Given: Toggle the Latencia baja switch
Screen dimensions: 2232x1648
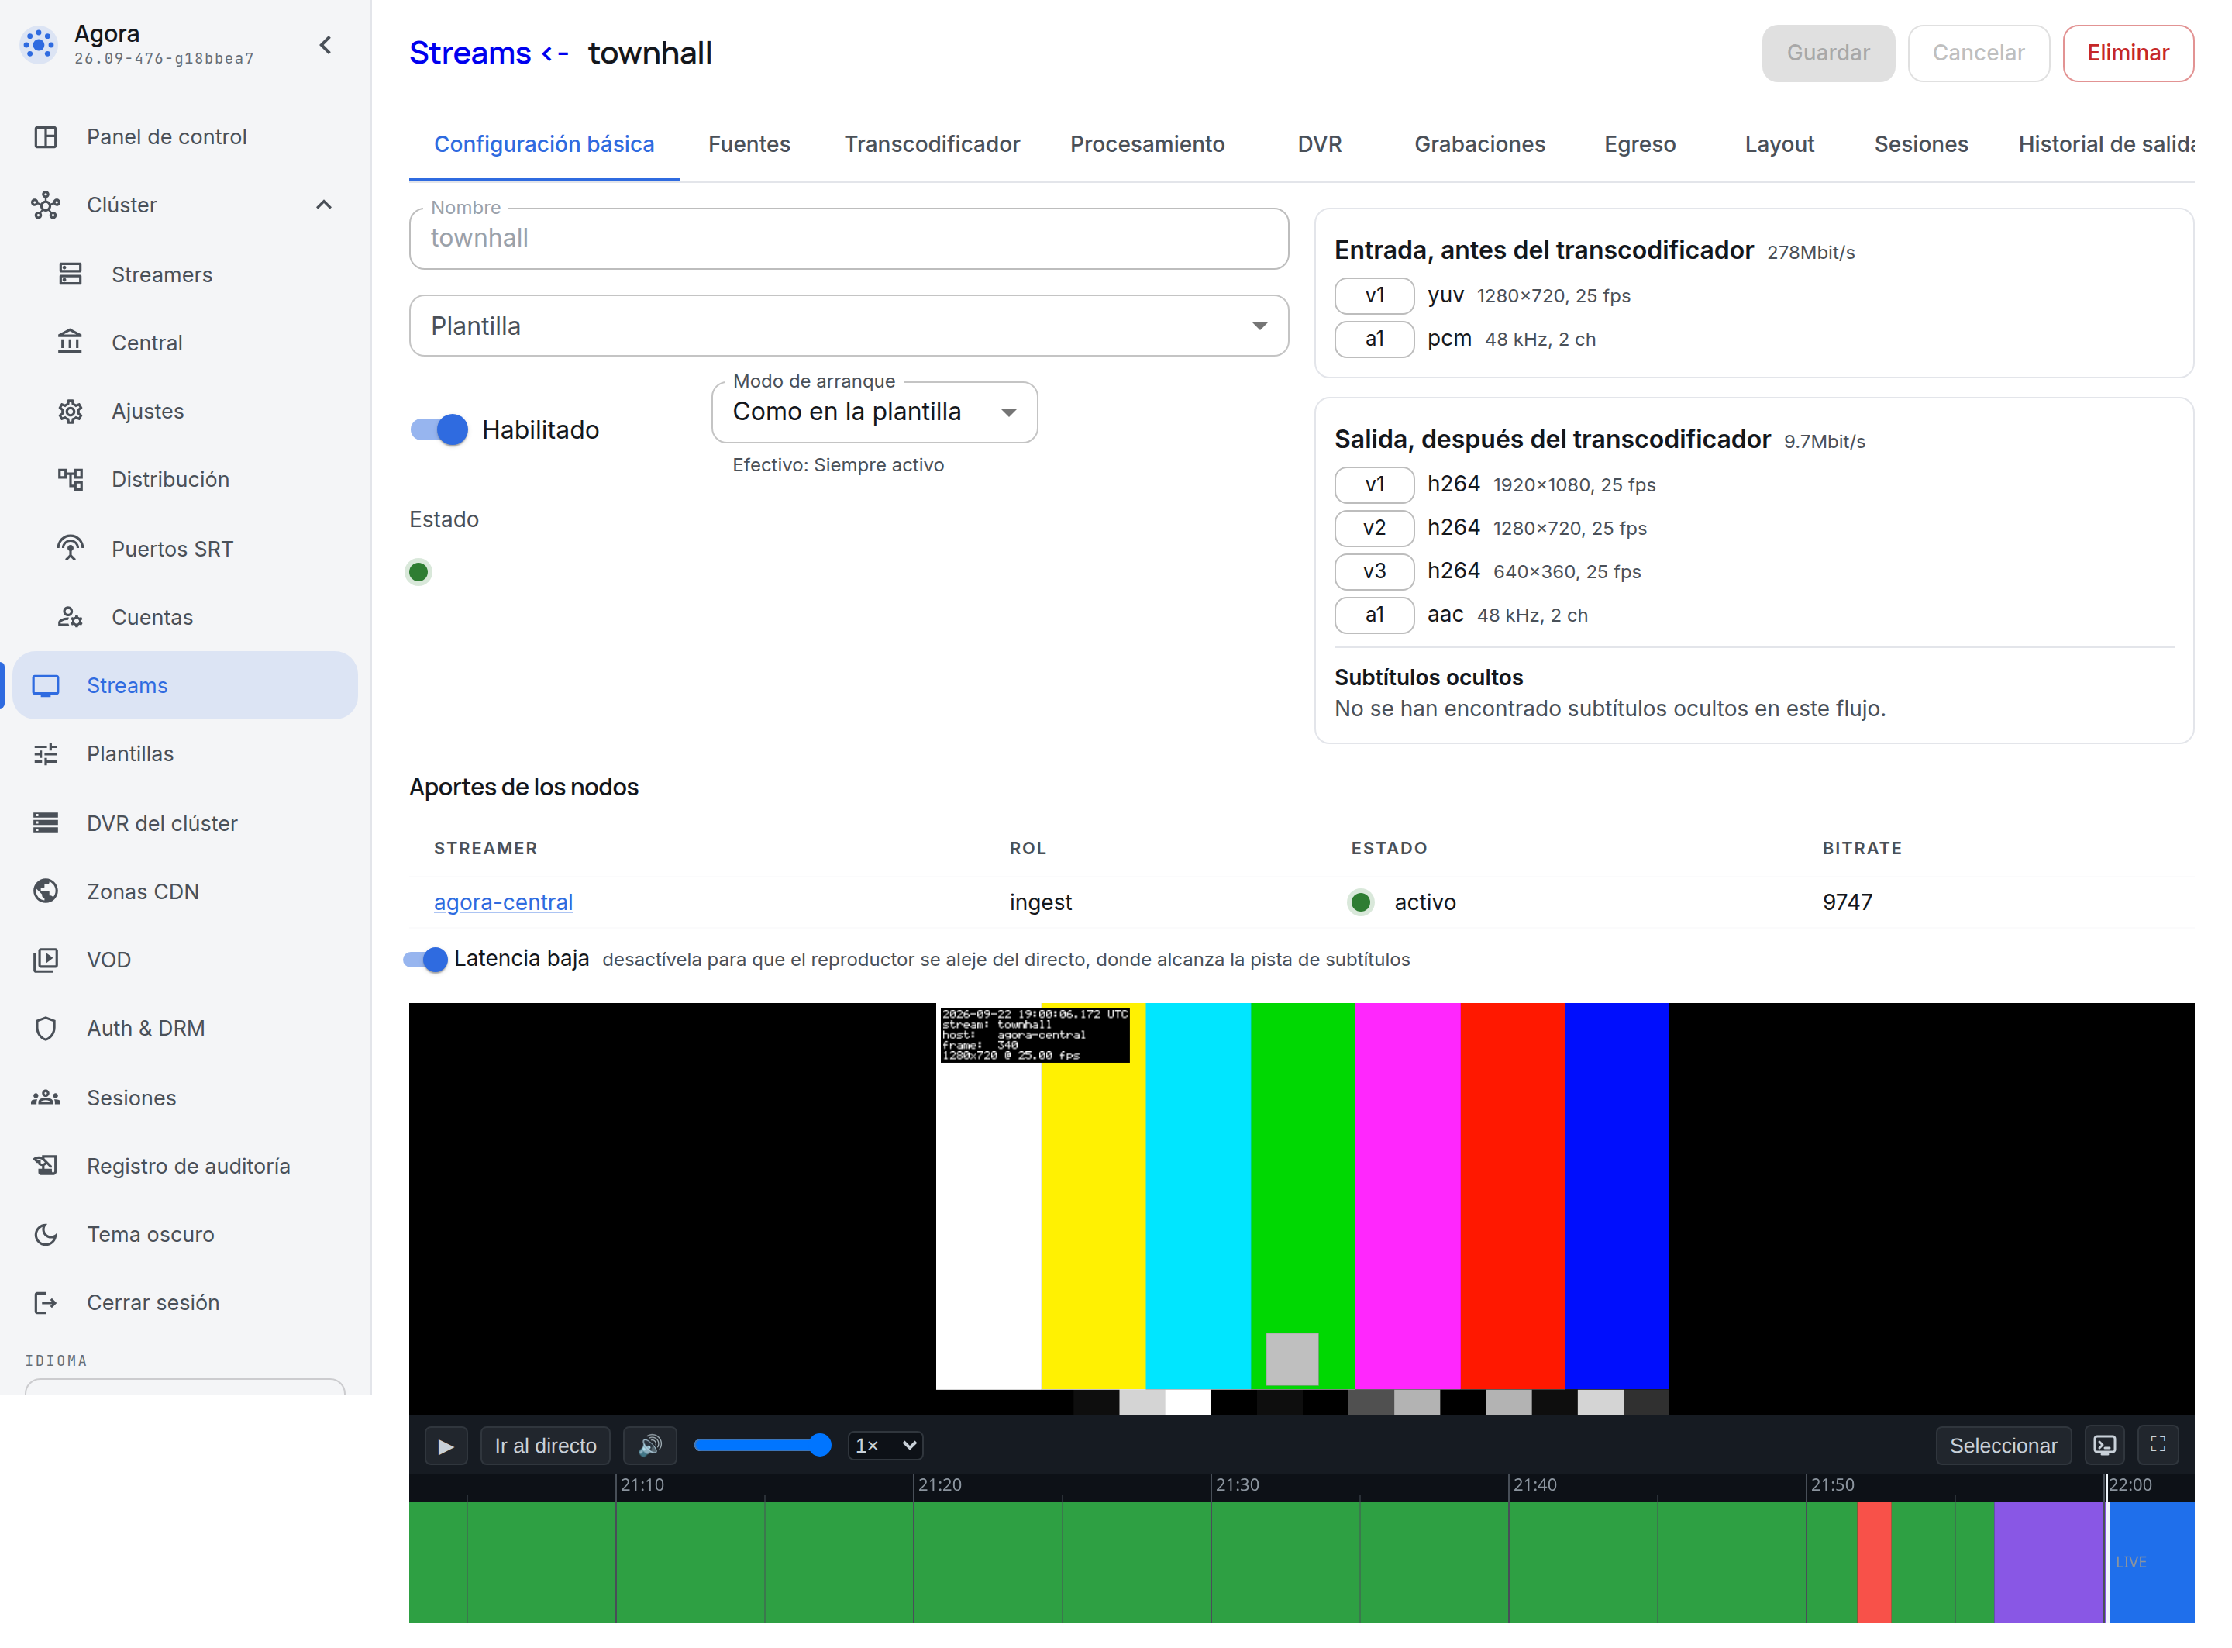Looking at the screenshot, I should tap(425, 960).
